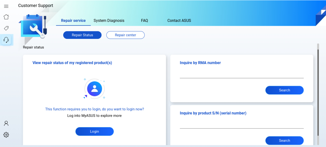Viewport: 326px width, 147px height.
Task: Open the FAQ tab
Action: 145,21
